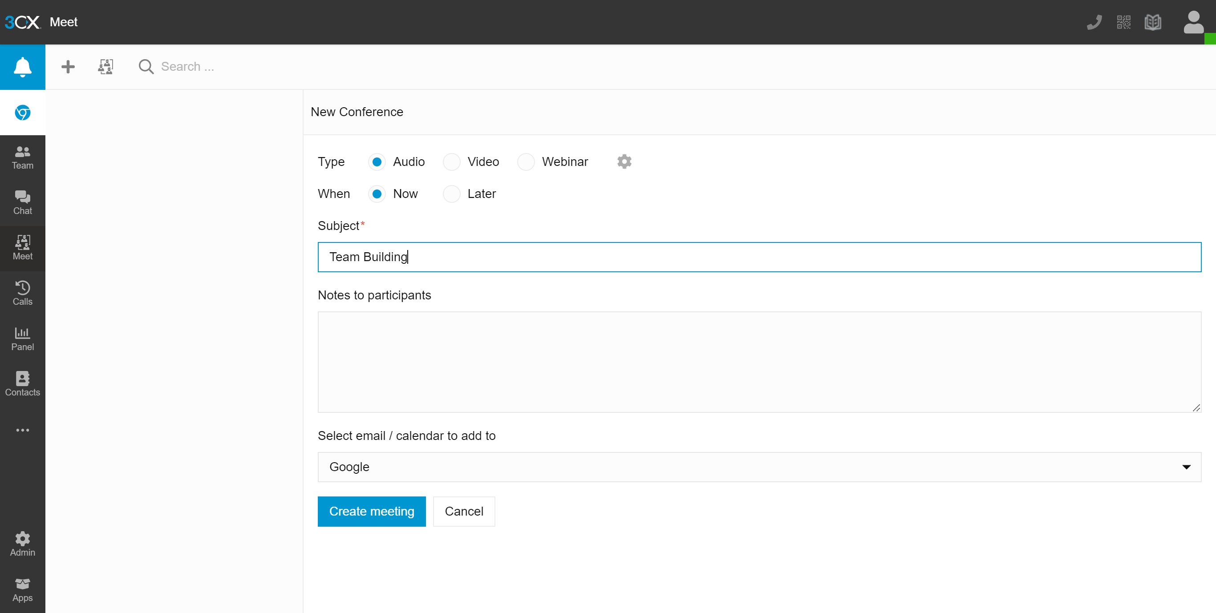Click the textarea resize handle of Notes

[x=1196, y=408]
